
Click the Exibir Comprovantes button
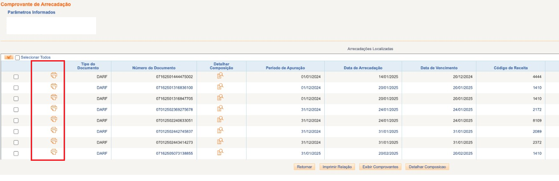380,167
